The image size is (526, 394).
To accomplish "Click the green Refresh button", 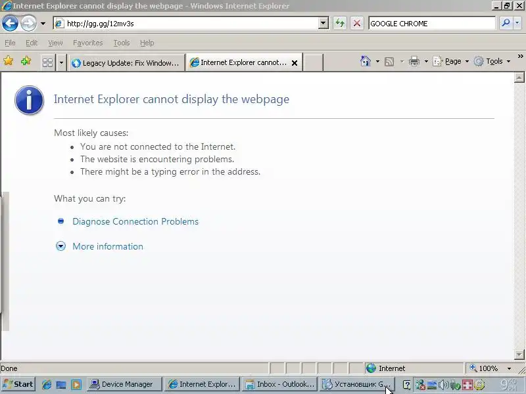I will click(x=340, y=23).
